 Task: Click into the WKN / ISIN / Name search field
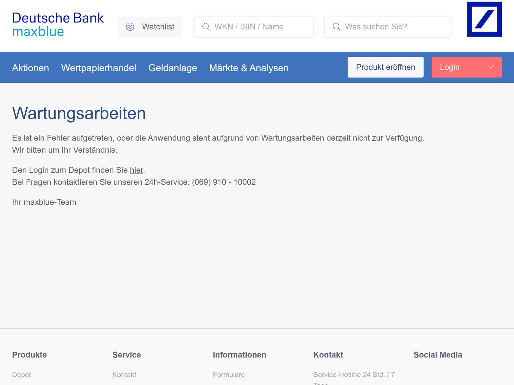click(257, 27)
